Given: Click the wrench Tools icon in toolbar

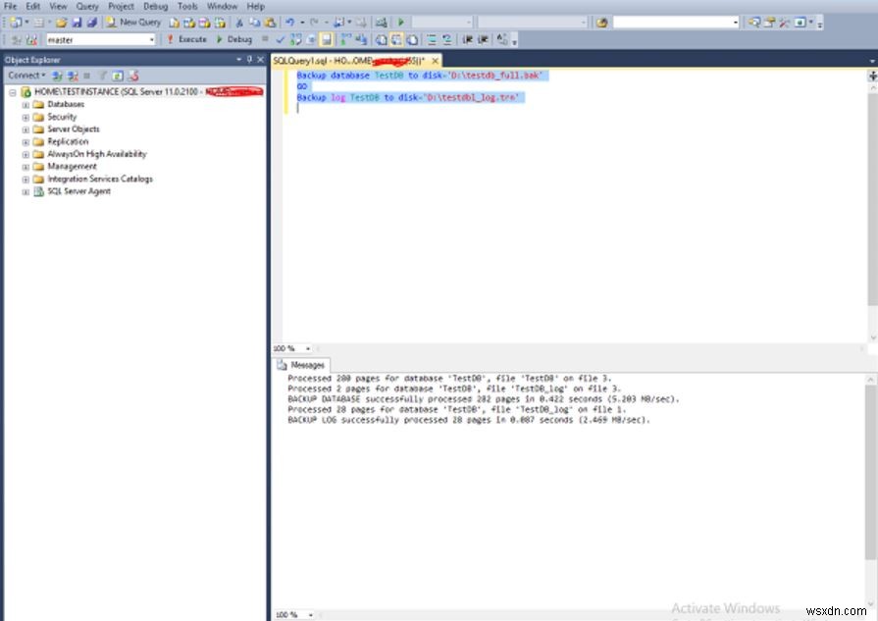Looking at the screenshot, I should 785,23.
